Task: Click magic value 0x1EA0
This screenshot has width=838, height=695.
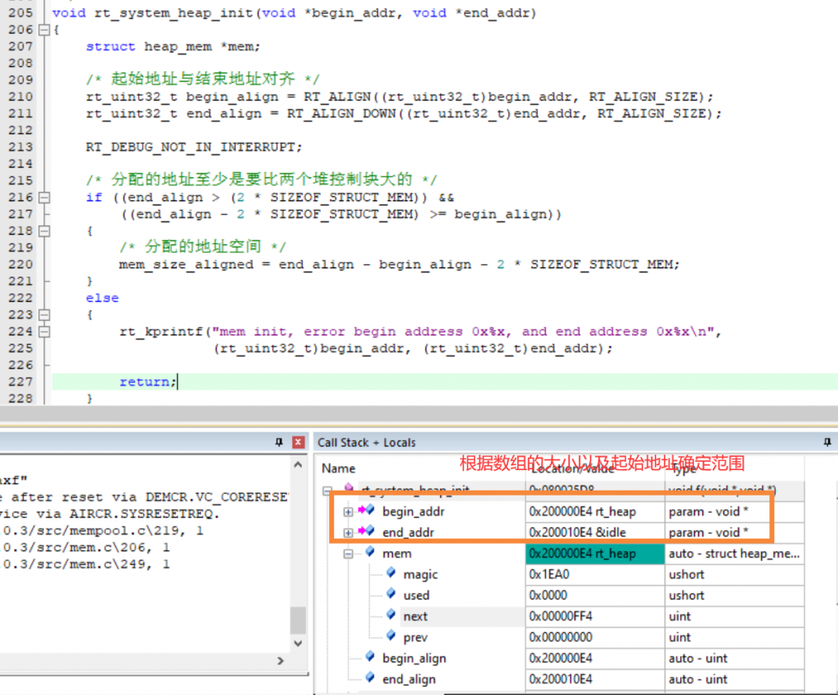Action: click(549, 574)
